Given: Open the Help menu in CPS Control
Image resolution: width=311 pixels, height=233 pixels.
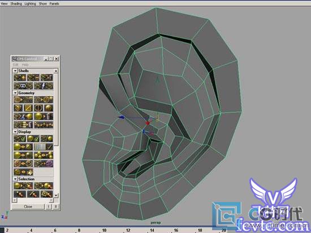Looking at the screenshot, I should click(25, 65).
